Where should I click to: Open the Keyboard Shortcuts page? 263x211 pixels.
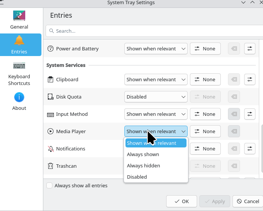pyautogui.click(x=19, y=73)
